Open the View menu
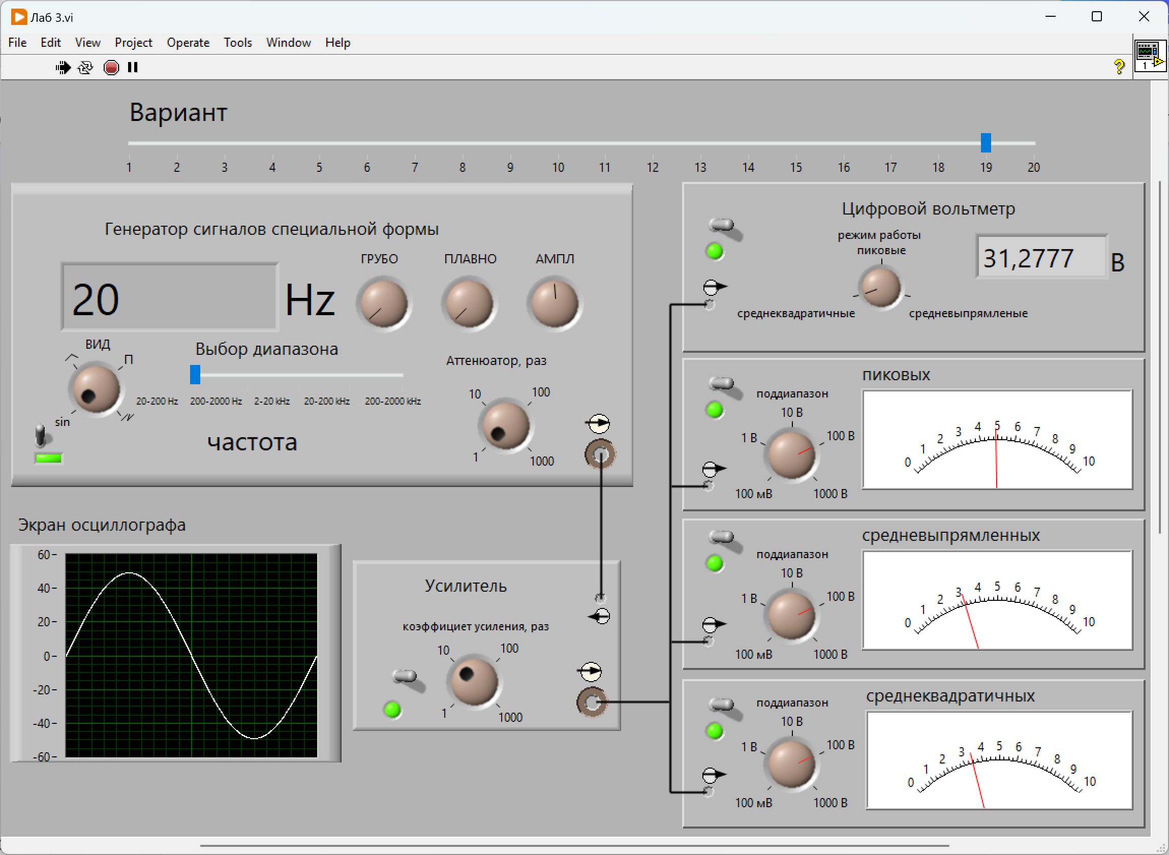 click(x=87, y=42)
